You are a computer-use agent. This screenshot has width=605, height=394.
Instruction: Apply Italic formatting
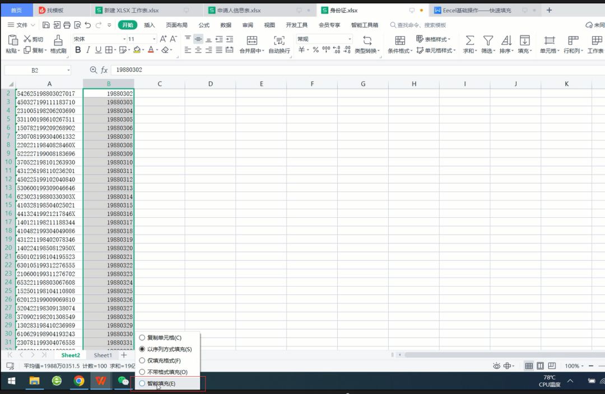click(x=88, y=50)
